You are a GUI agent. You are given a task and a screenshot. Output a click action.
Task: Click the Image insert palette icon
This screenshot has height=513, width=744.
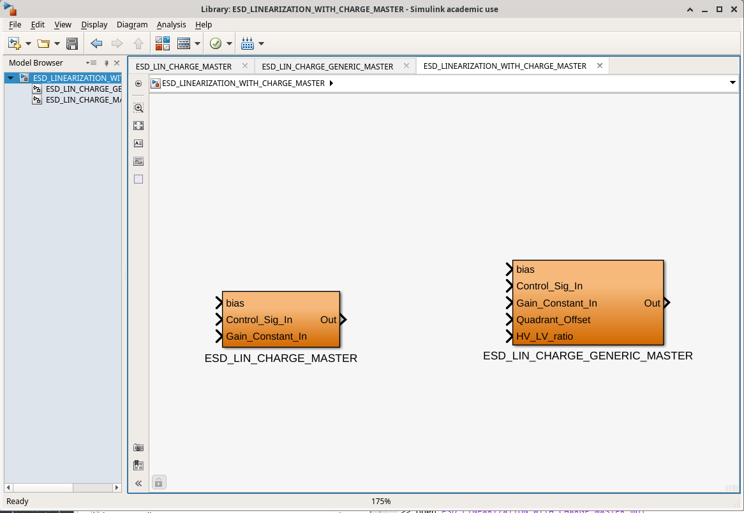pyautogui.click(x=138, y=161)
